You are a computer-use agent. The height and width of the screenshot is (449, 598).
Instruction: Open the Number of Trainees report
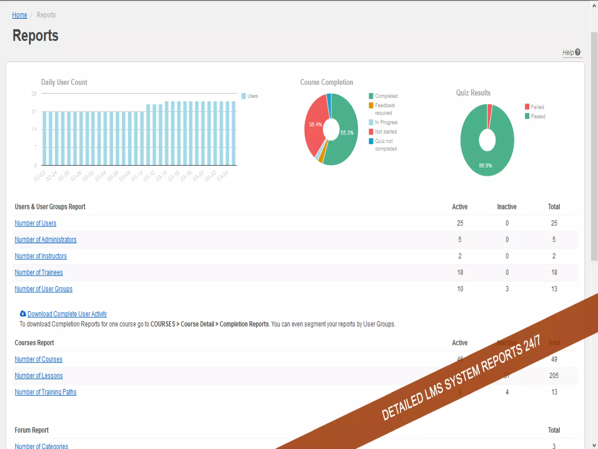click(39, 272)
